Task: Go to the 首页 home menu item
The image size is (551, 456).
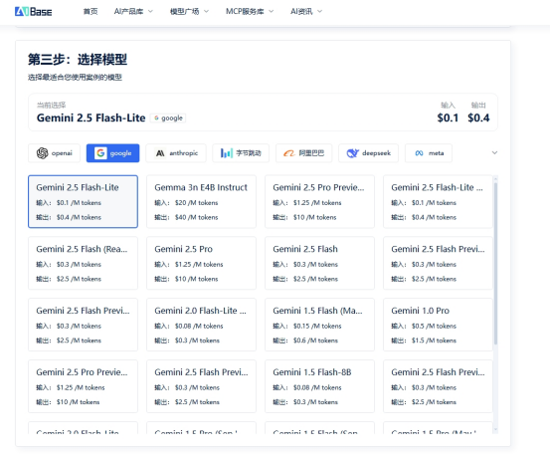Action: 91,12
